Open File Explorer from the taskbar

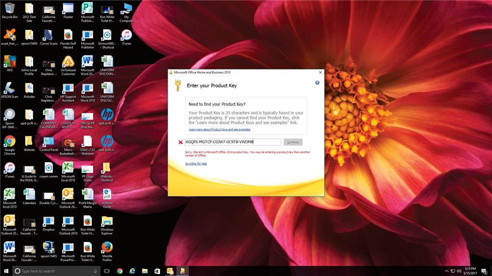tap(145, 271)
